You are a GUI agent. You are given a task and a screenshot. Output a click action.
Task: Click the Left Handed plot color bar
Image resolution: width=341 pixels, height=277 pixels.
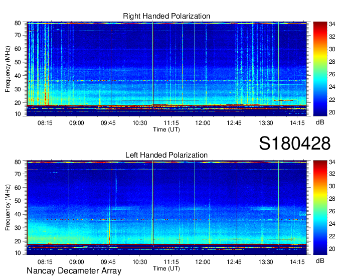320,208
